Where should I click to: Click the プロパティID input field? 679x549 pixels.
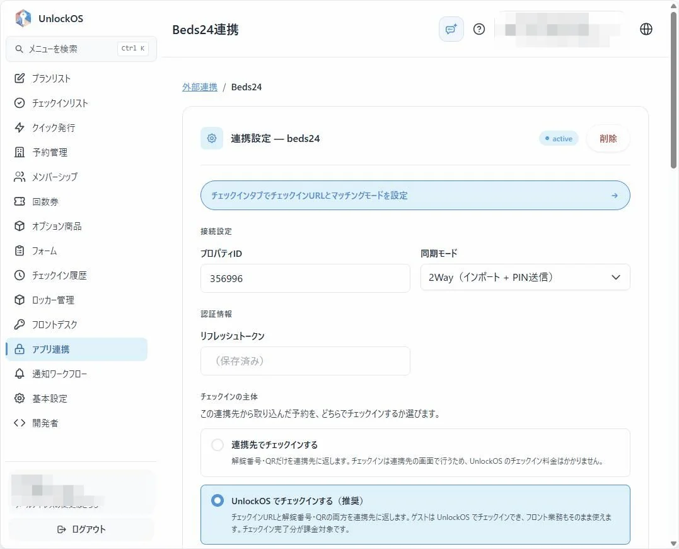(x=305, y=278)
